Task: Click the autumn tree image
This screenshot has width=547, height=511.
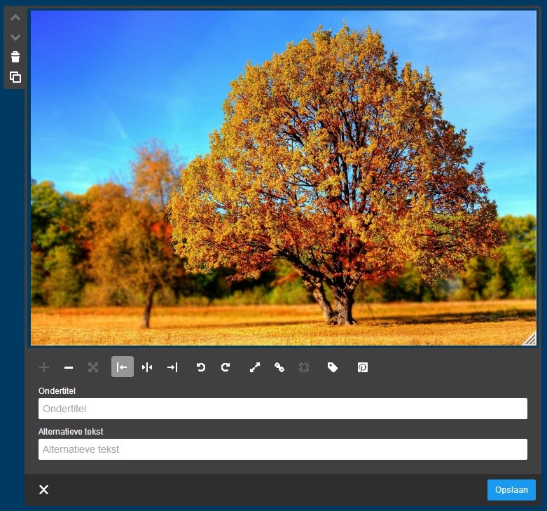Action: click(283, 177)
